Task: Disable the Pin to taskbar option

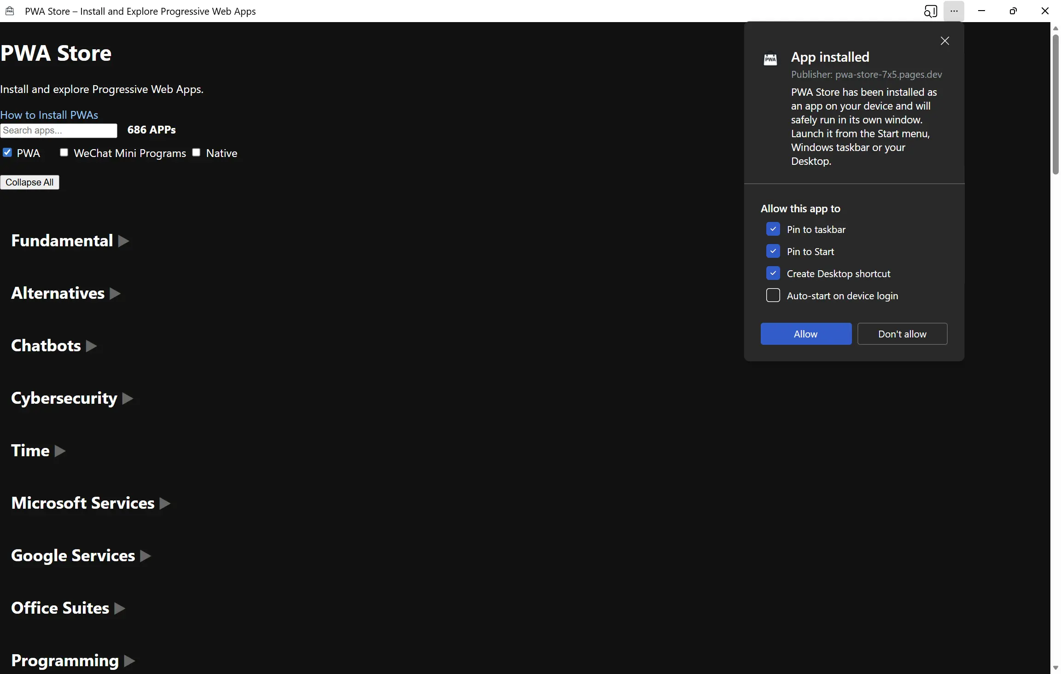Action: tap(773, 229)
